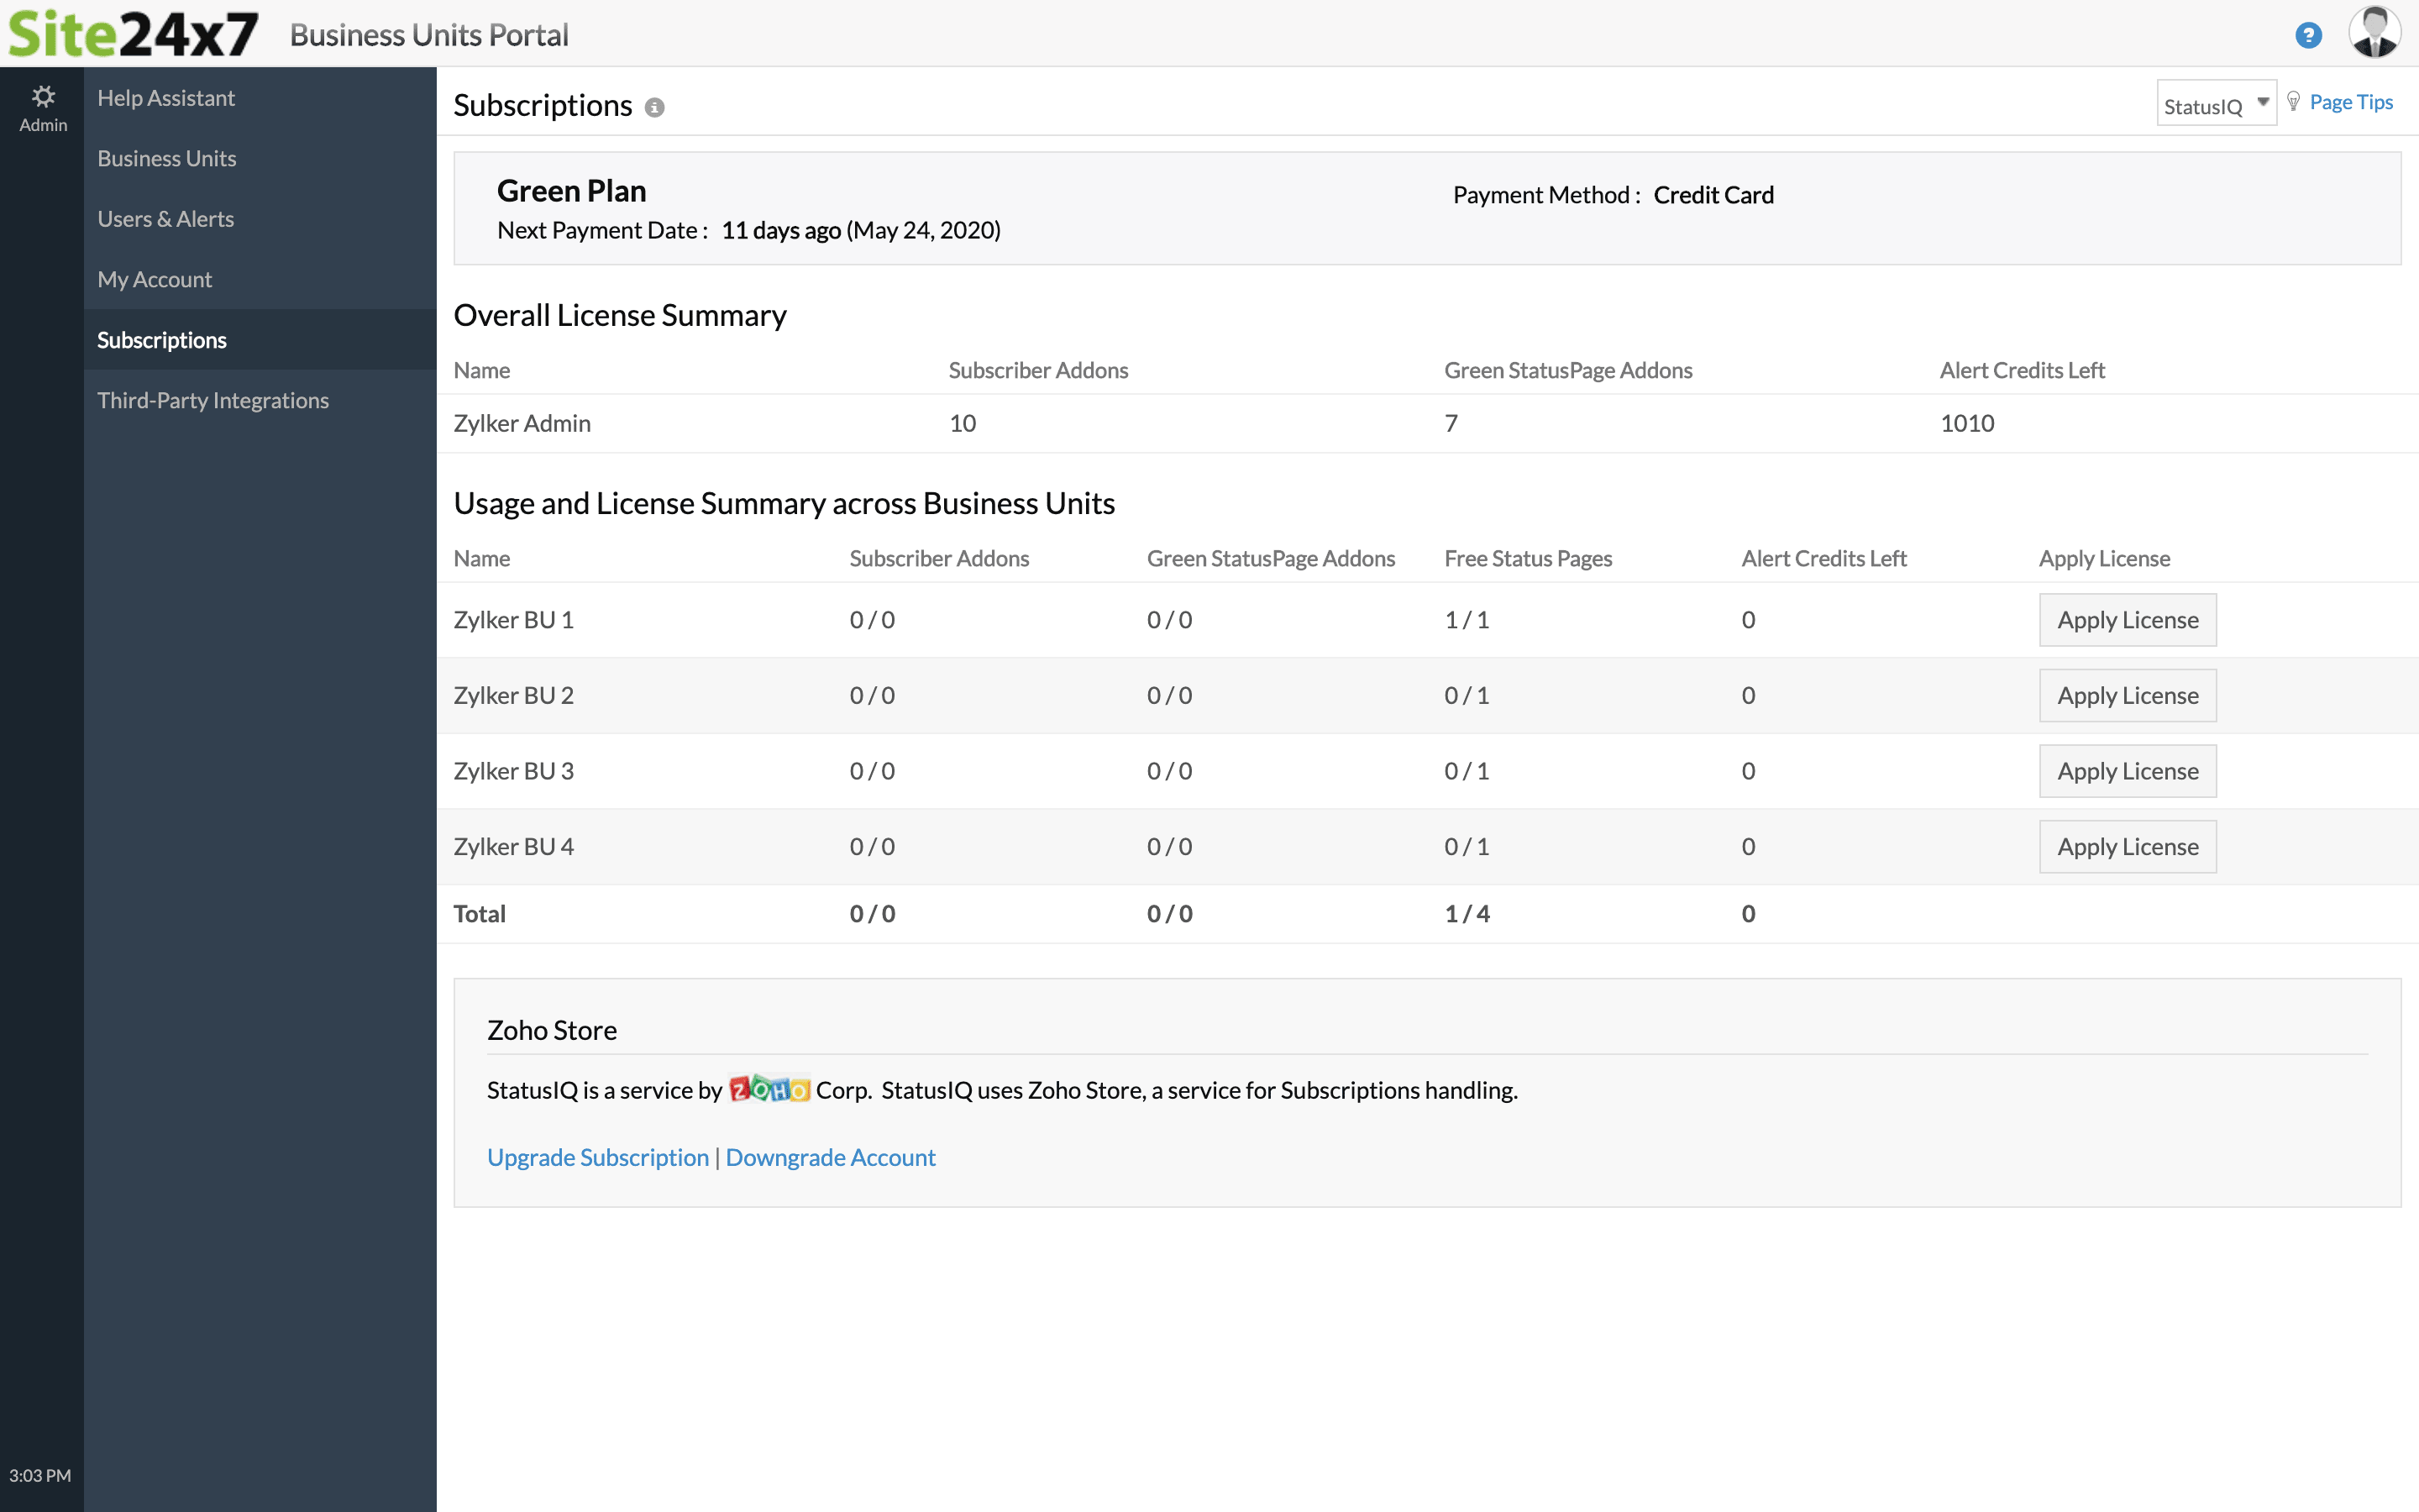Click Downgrade Account link
Viewport: 2419px width, 1512px height.
click(830, 1157)
